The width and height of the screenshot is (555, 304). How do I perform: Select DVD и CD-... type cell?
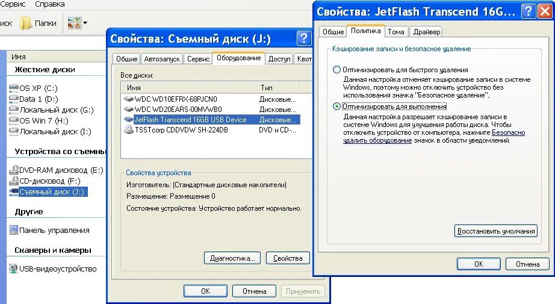pos(277,130)
